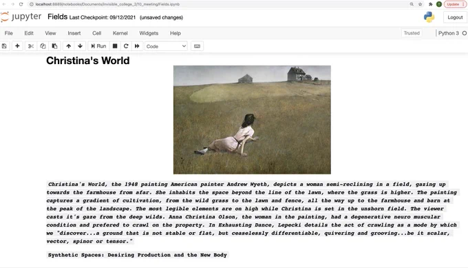Move selected cell down arrow
Screen dimensions: 468x268
coord(80,46)
